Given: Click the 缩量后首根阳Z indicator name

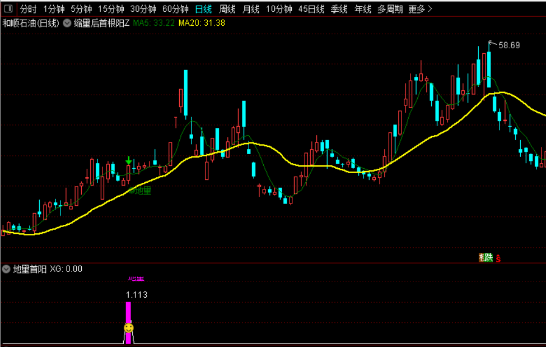Looking at the screenshot, I should point(101,24).
